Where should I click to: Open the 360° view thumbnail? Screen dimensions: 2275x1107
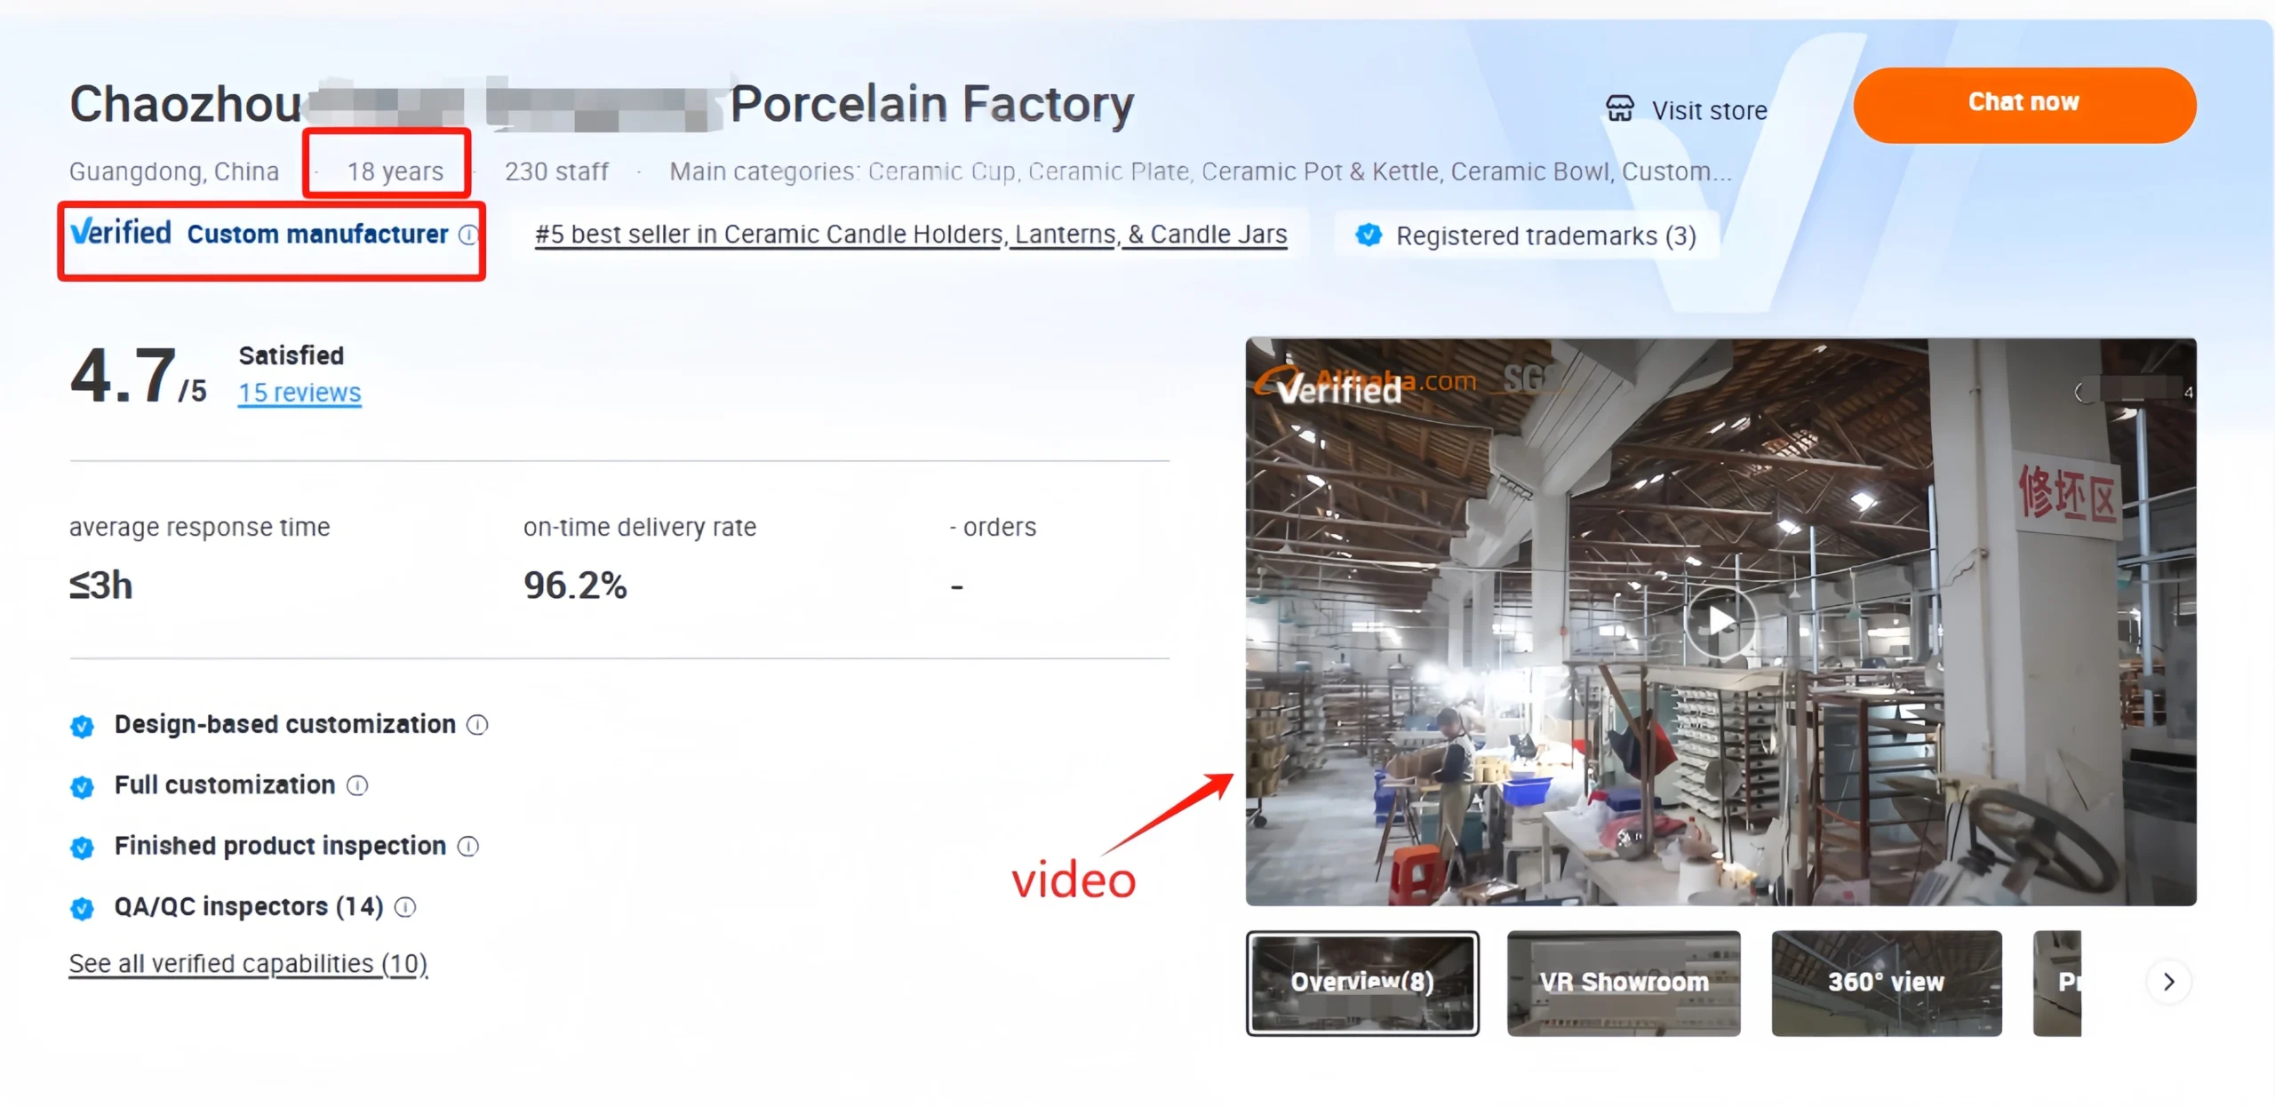[x=1887, y=983]
